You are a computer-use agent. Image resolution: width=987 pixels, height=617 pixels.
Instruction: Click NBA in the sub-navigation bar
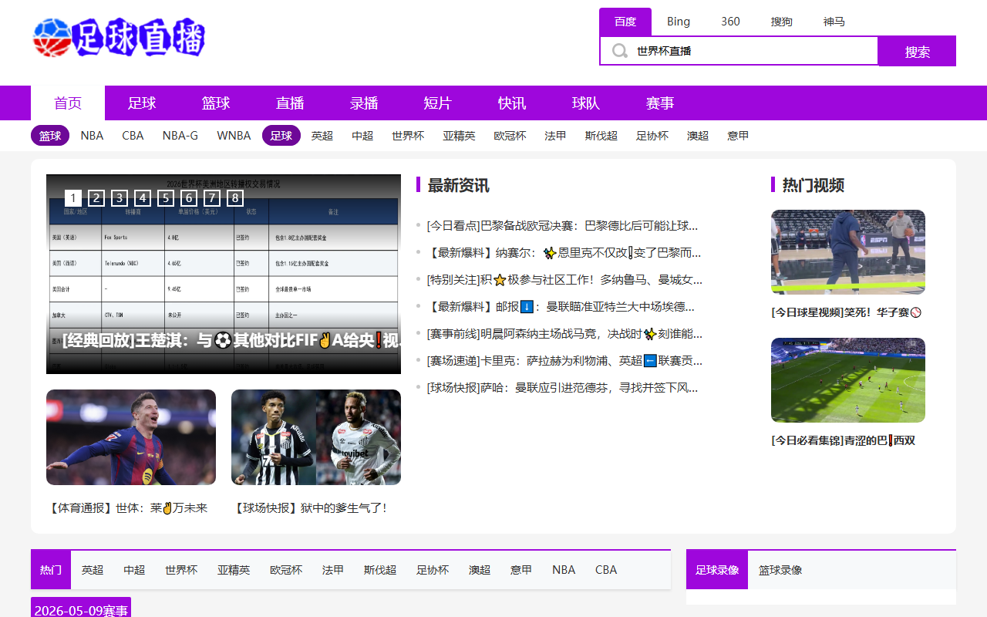92,136
